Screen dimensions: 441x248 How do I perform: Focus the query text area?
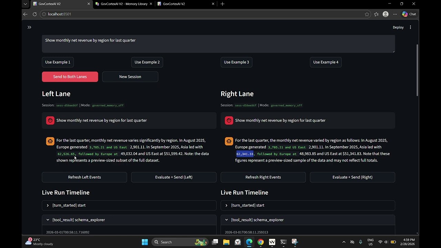[218, 43]
